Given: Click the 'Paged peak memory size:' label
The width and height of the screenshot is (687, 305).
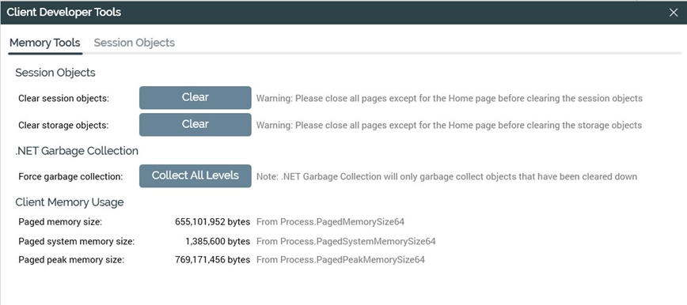Looking at the screenshot, I should 71,260.
